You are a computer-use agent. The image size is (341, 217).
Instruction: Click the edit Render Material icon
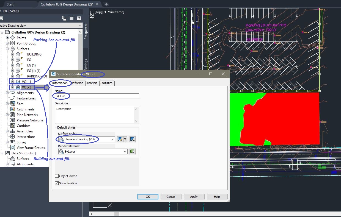pyautogui.click(x=133, y=151)
